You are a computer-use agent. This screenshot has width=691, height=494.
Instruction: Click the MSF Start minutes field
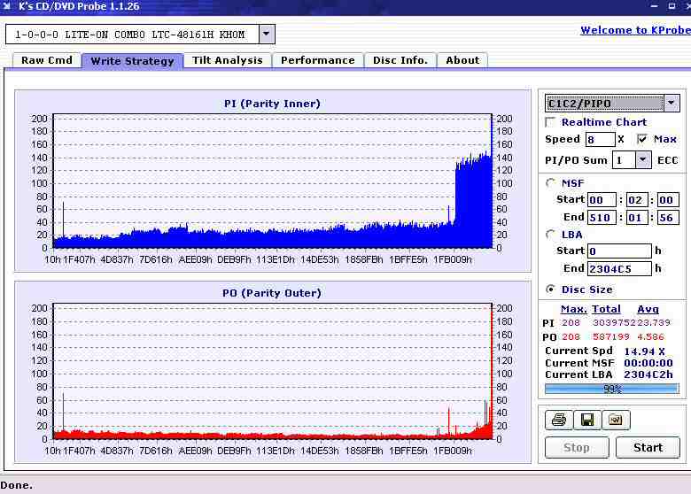pyautogui.click(x=602, y=200)
